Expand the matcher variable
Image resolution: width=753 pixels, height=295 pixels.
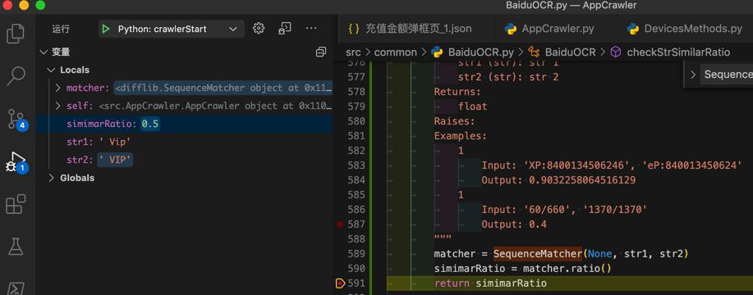click(58, 88)
